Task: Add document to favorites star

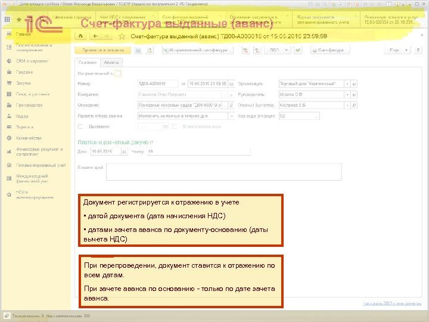Action: point(122,36)
